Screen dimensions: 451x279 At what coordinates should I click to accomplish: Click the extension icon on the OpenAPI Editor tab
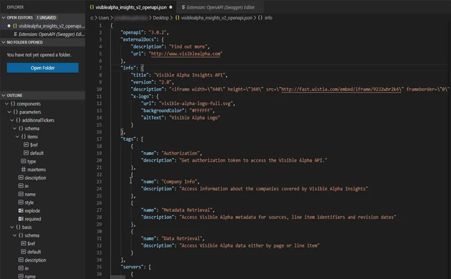(x=184, y=7)
